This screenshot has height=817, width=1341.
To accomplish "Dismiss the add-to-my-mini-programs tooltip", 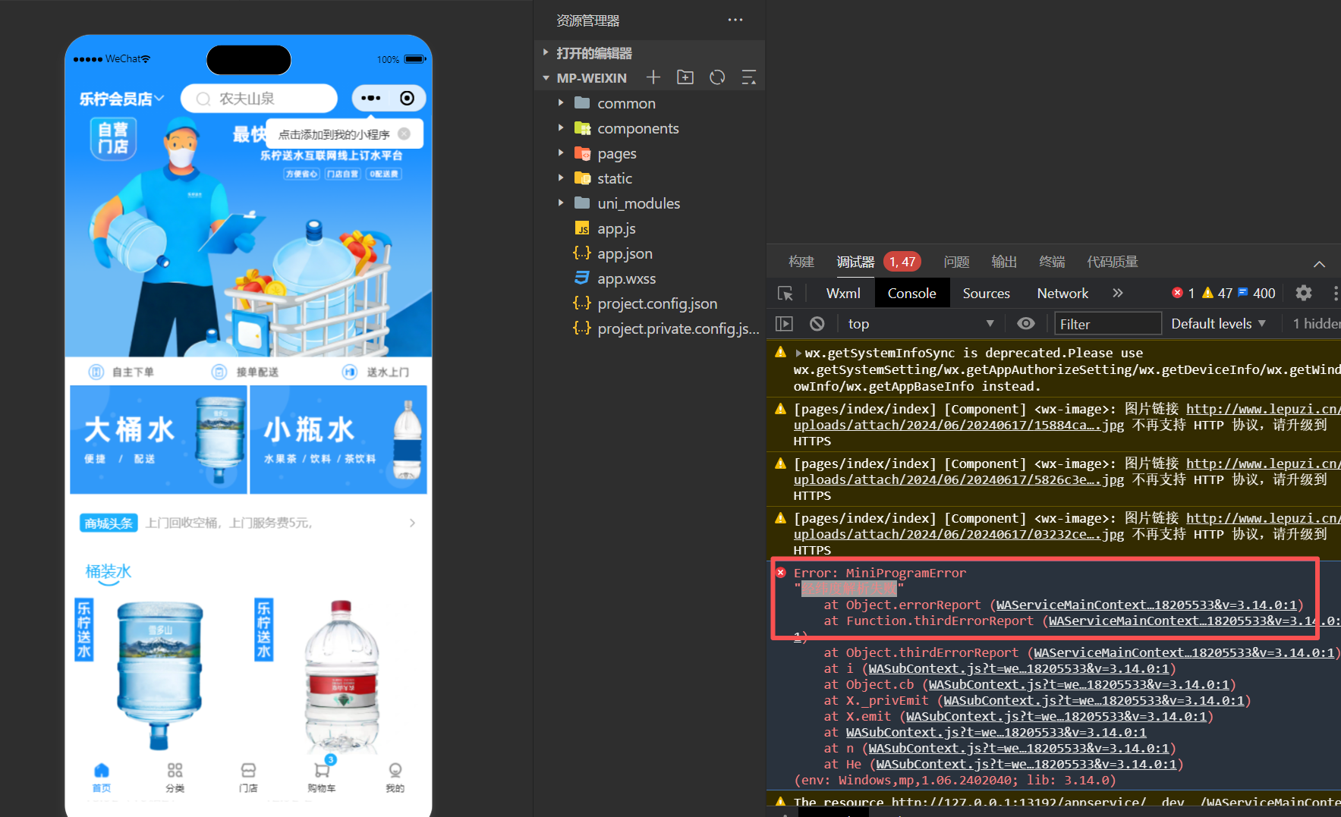I will pos(405,134).
